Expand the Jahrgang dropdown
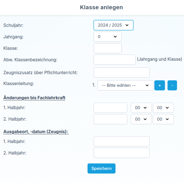This screenshot has height=185, width=184. click(108, 37)
